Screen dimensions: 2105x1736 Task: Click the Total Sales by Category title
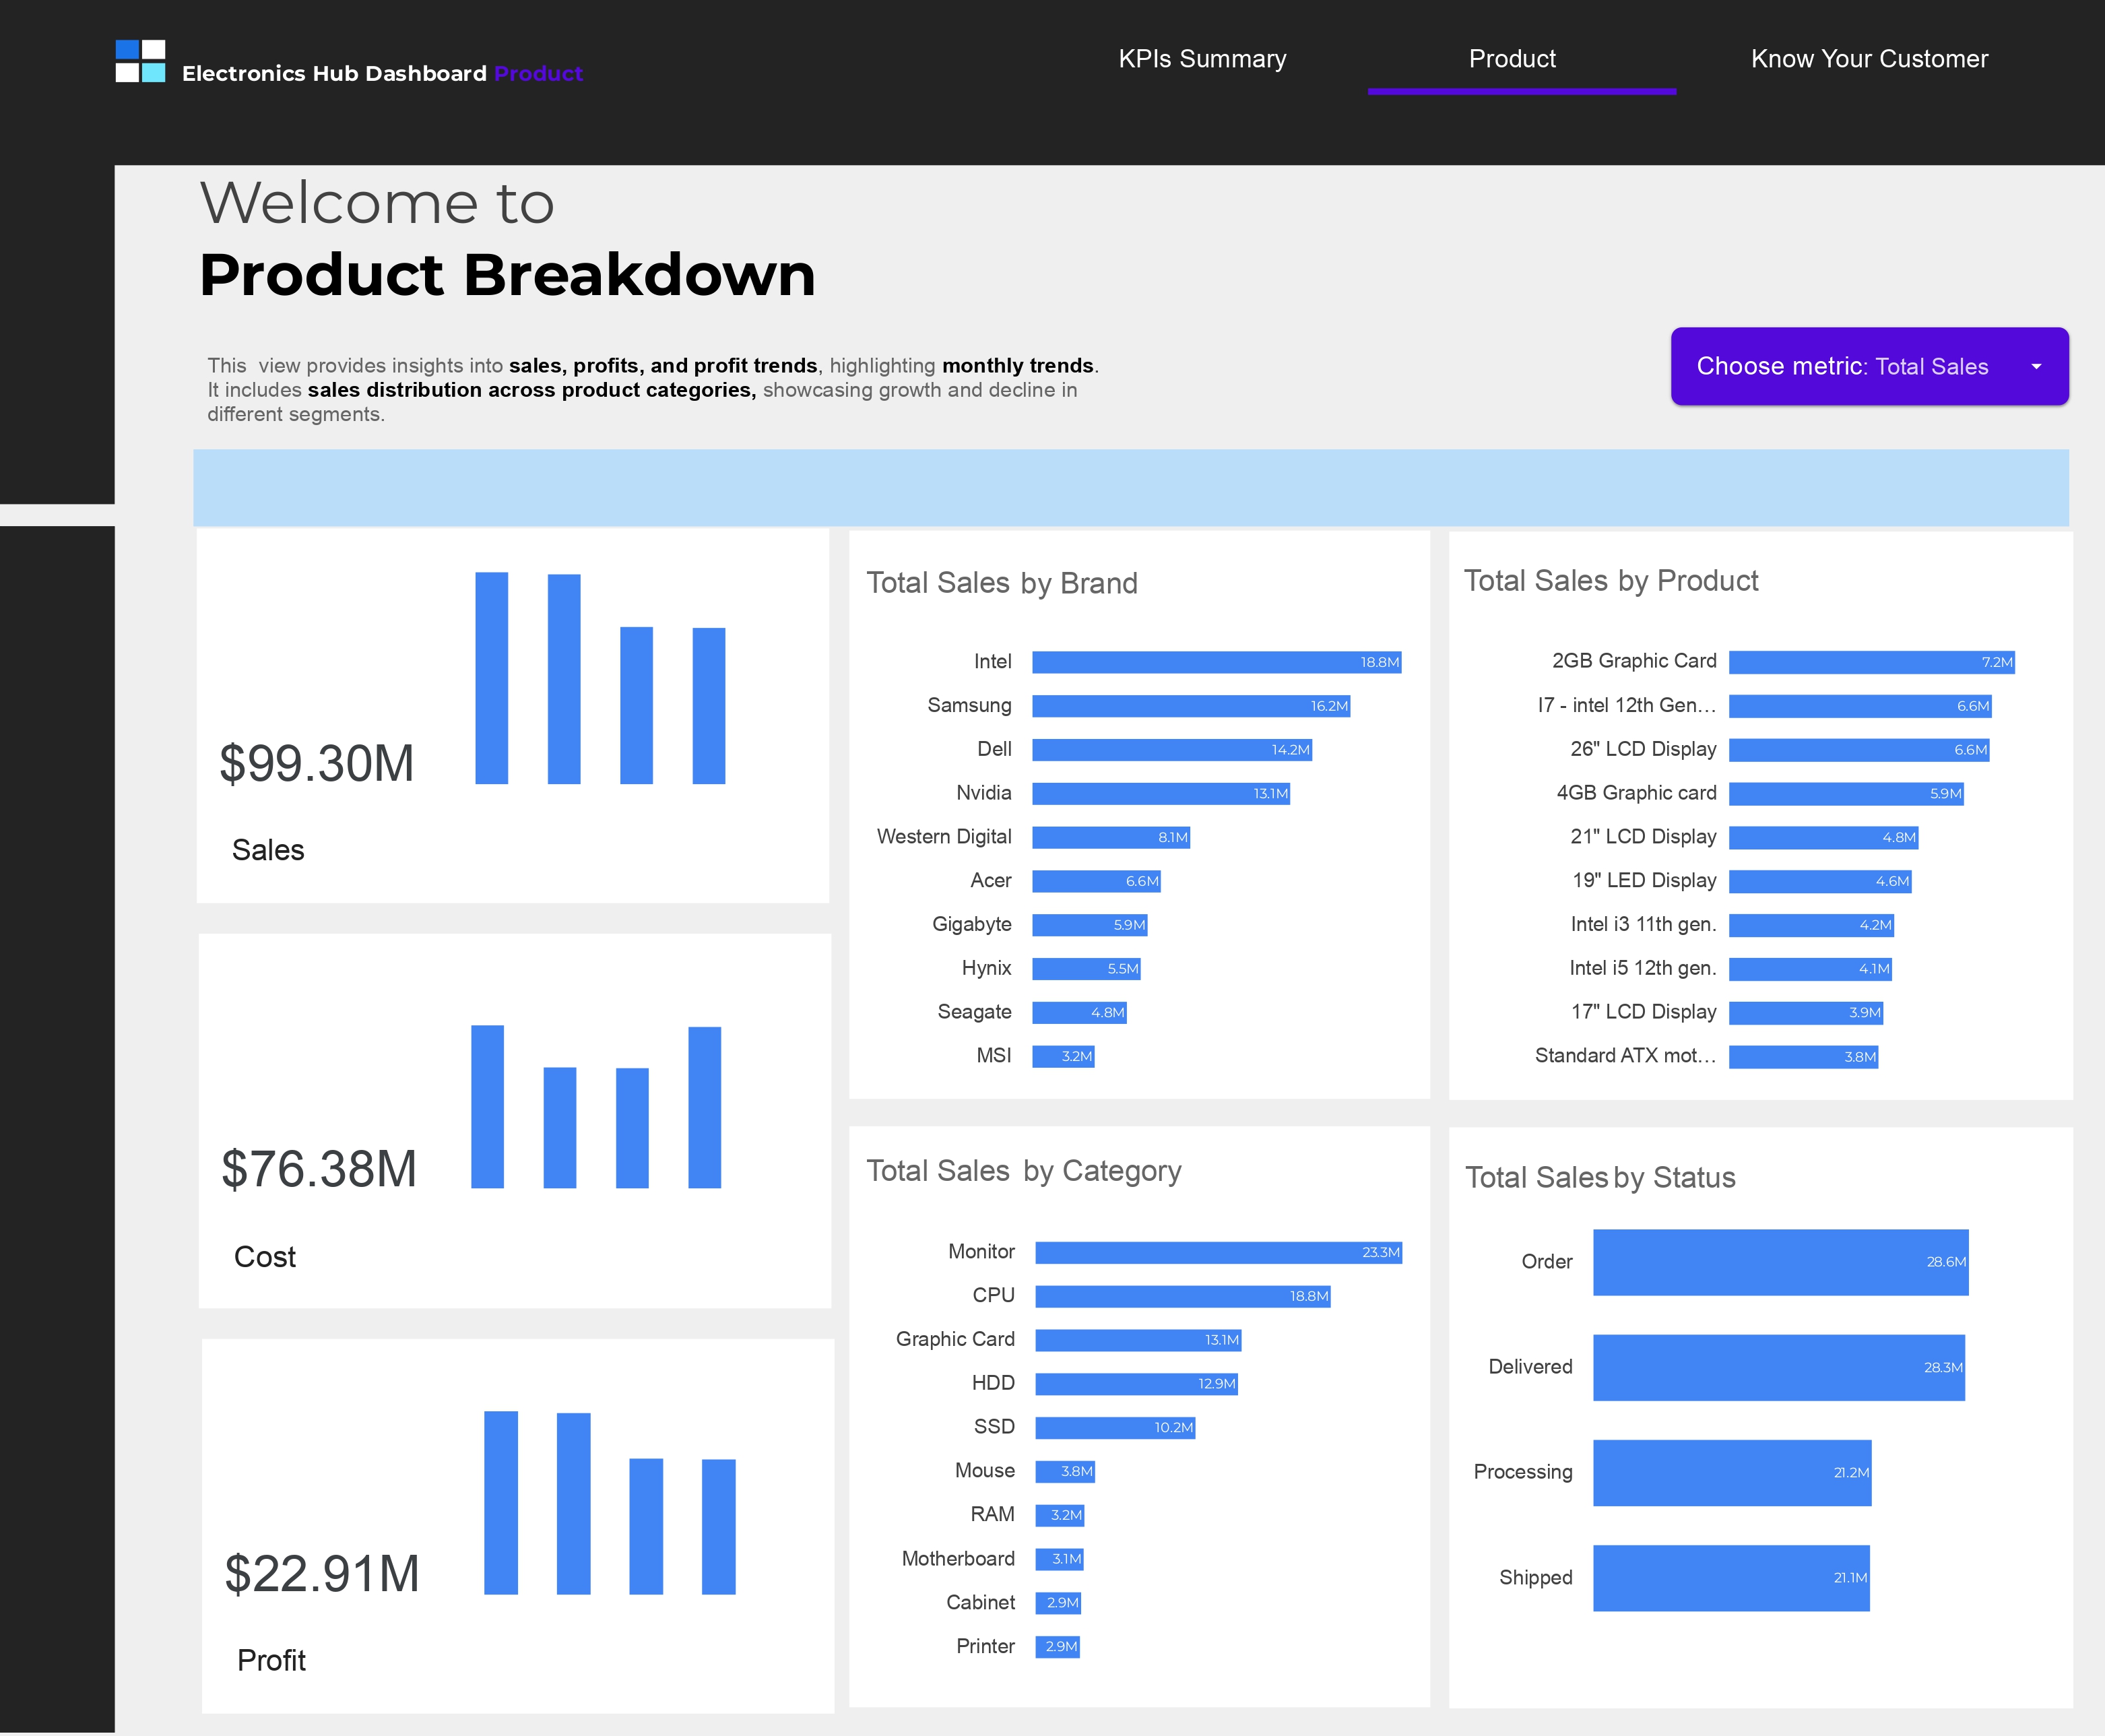click(x=1024, y=1171)
